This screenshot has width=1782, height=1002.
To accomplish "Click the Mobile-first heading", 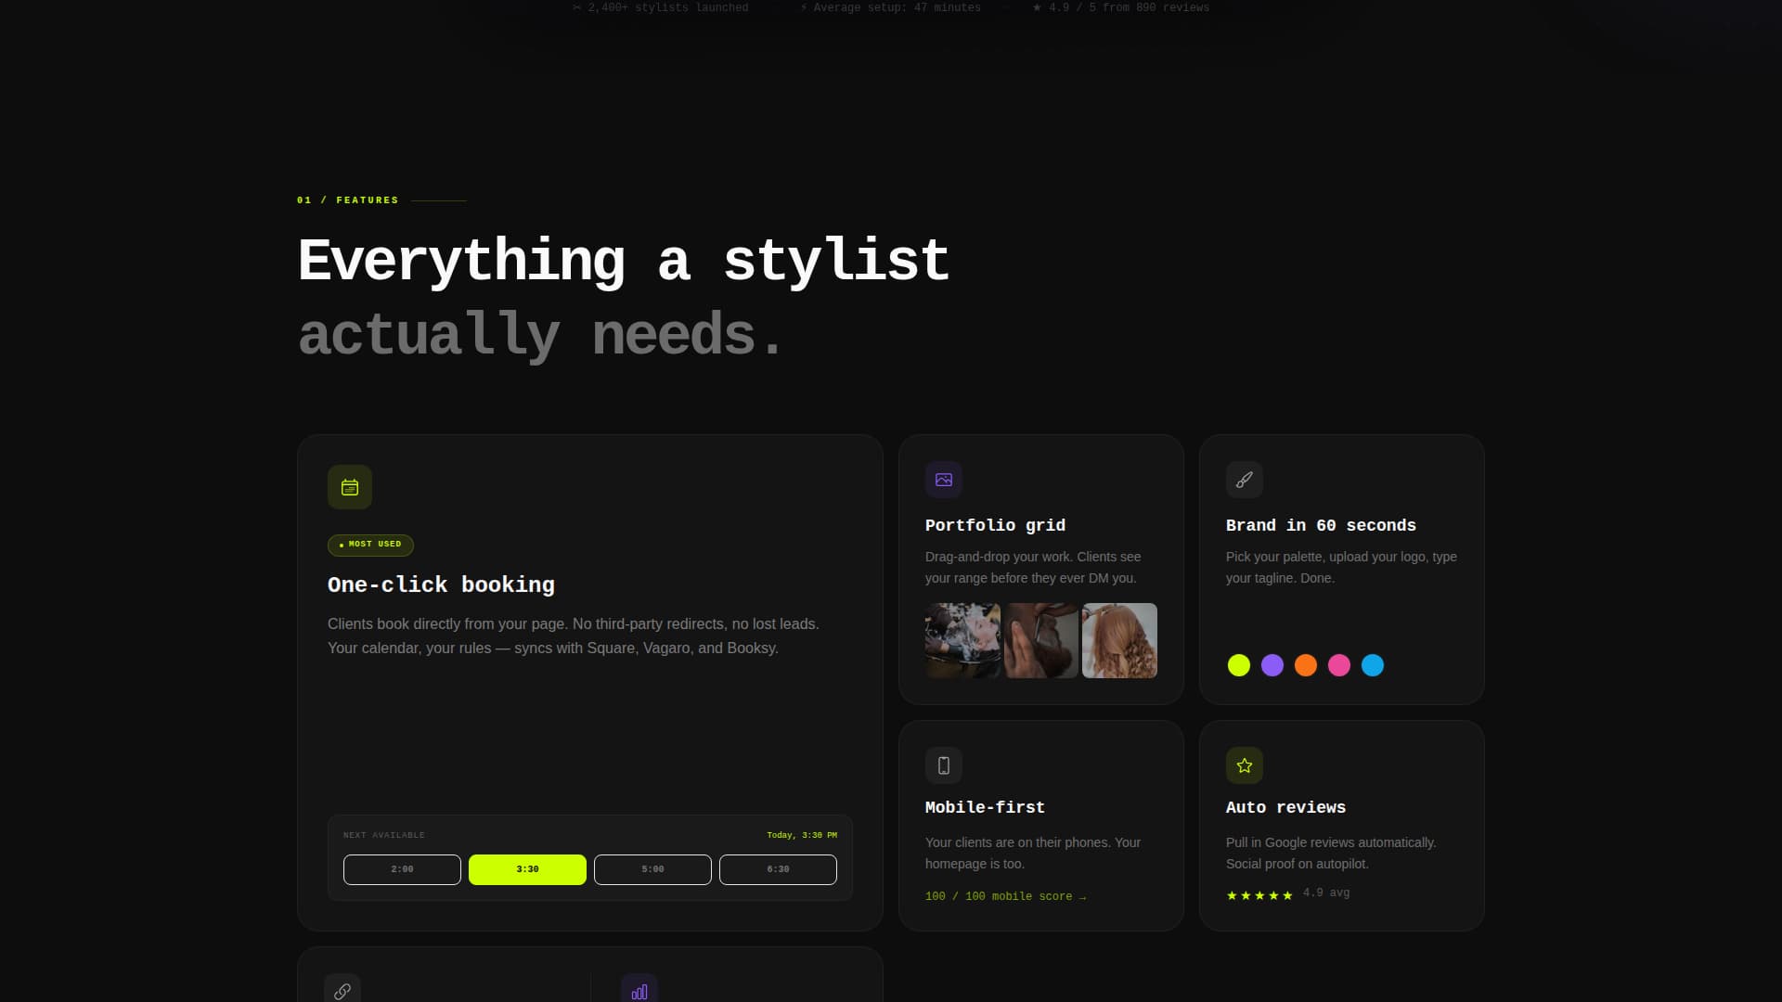I will (x=985, y=807).
